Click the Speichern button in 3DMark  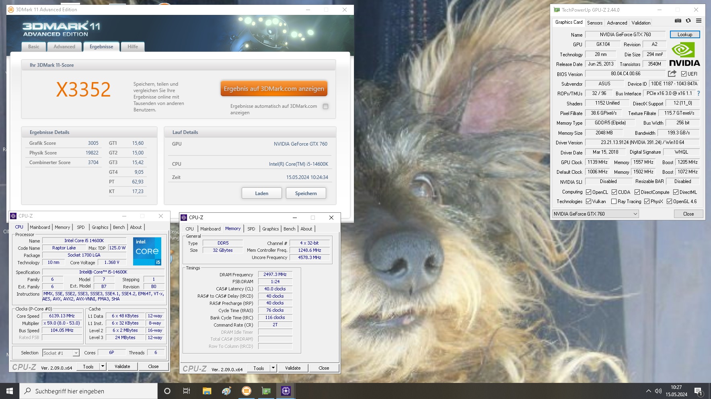tap(306, 193)
